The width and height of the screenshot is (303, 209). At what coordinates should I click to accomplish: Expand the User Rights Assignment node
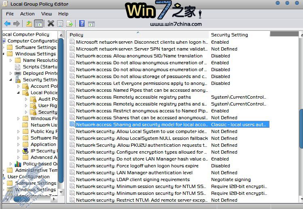pos(26,106)
